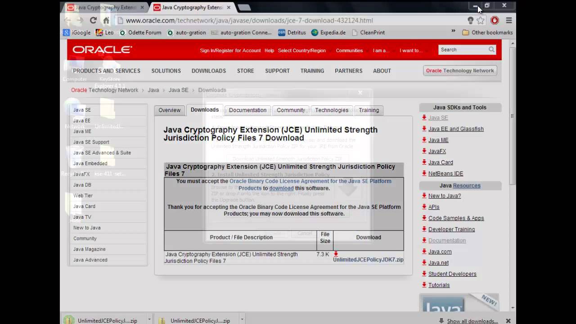Screen dimensions: 576x324
Task: Click the browser address bar
Action: (x=290, y=20)
